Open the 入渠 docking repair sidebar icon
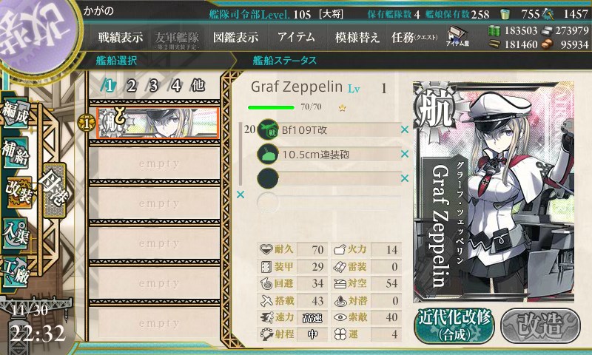 pyautogui.click(x=16, y=234)
